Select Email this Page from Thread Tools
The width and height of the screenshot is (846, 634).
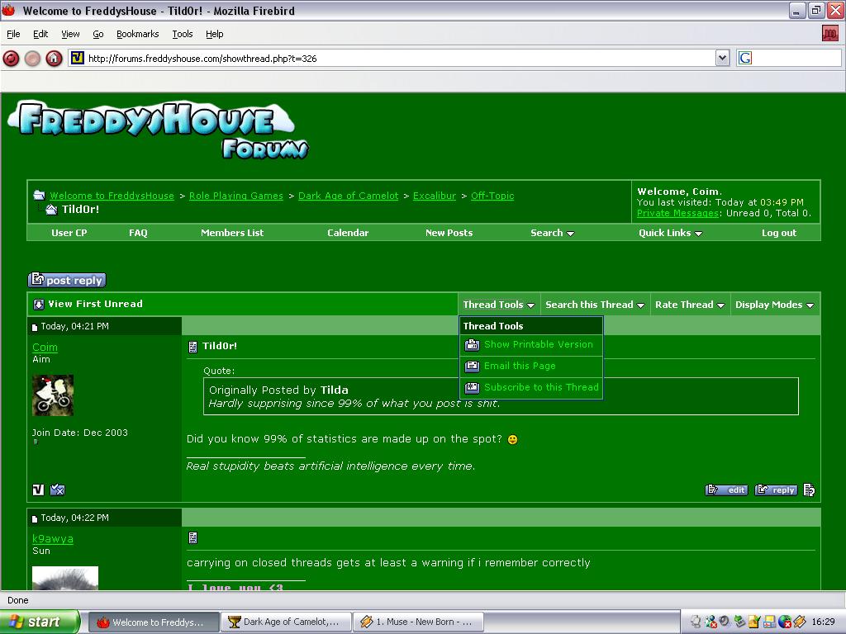point(520,366)
